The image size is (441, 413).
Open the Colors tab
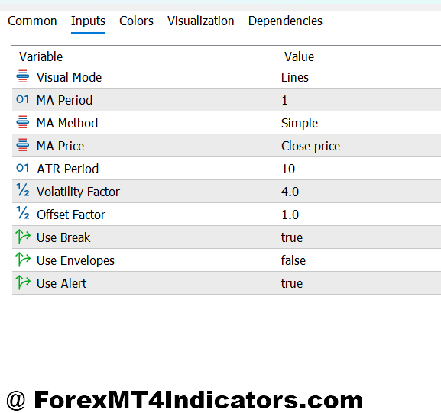pos(136,21)
